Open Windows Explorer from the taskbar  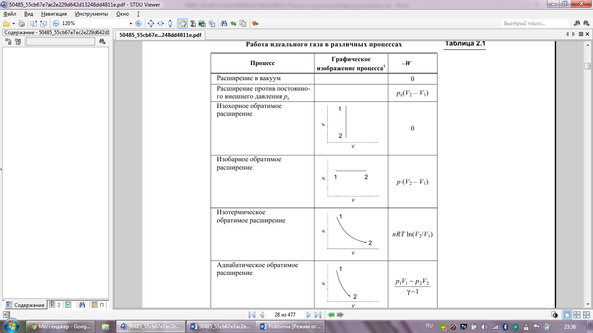105,326
